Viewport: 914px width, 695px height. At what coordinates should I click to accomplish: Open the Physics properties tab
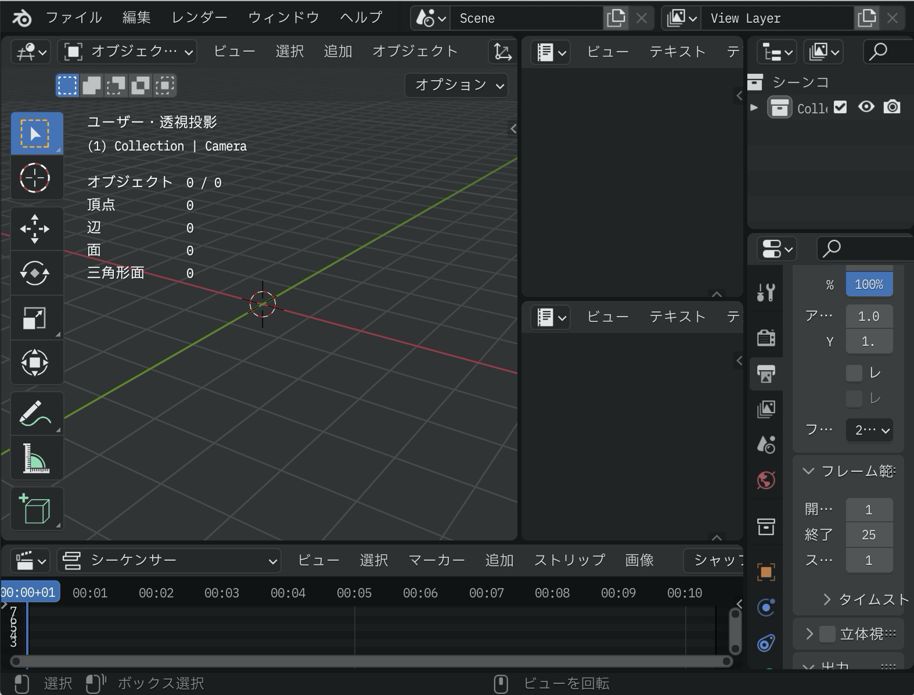[766, 608]
